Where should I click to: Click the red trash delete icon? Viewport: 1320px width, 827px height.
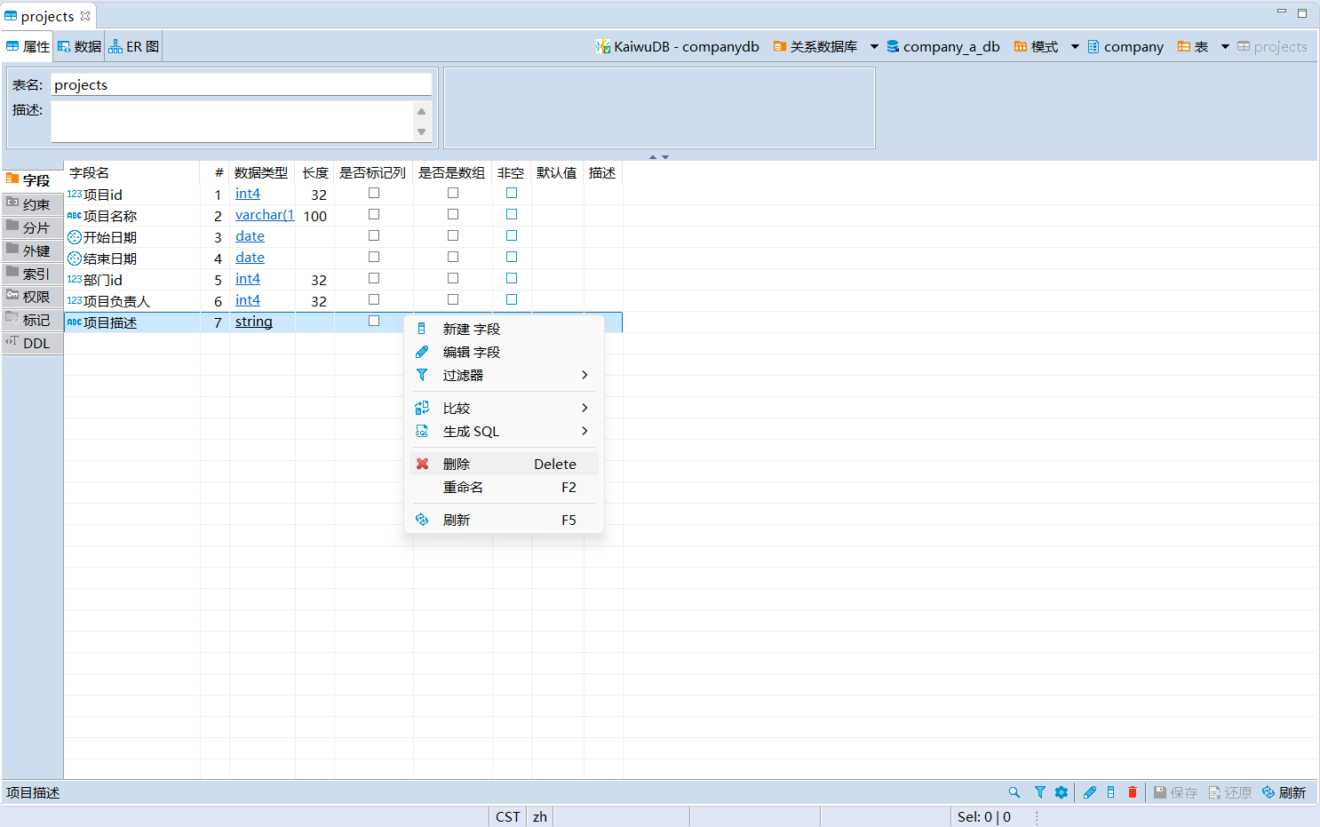[1132, 792]
